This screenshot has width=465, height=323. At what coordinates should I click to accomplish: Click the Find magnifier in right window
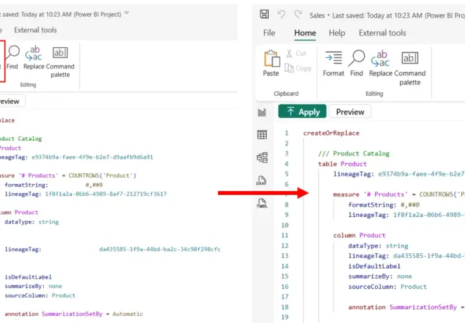(x=356, y=63)
